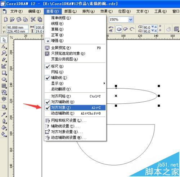
Task: Select 简单线框 simple wireframe view
Action: click(75, 18)
